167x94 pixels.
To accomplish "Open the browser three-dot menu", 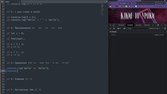I will (x=165, y=3).
